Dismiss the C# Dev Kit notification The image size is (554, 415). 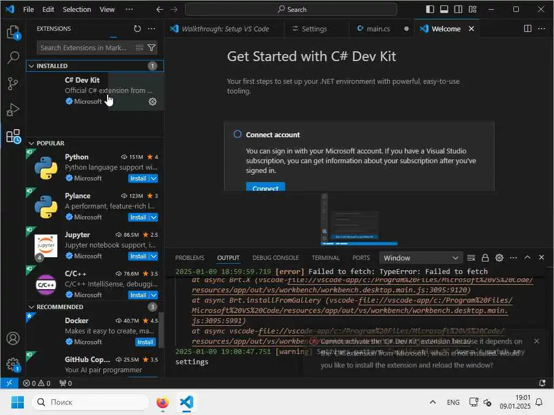coord(537,341)
